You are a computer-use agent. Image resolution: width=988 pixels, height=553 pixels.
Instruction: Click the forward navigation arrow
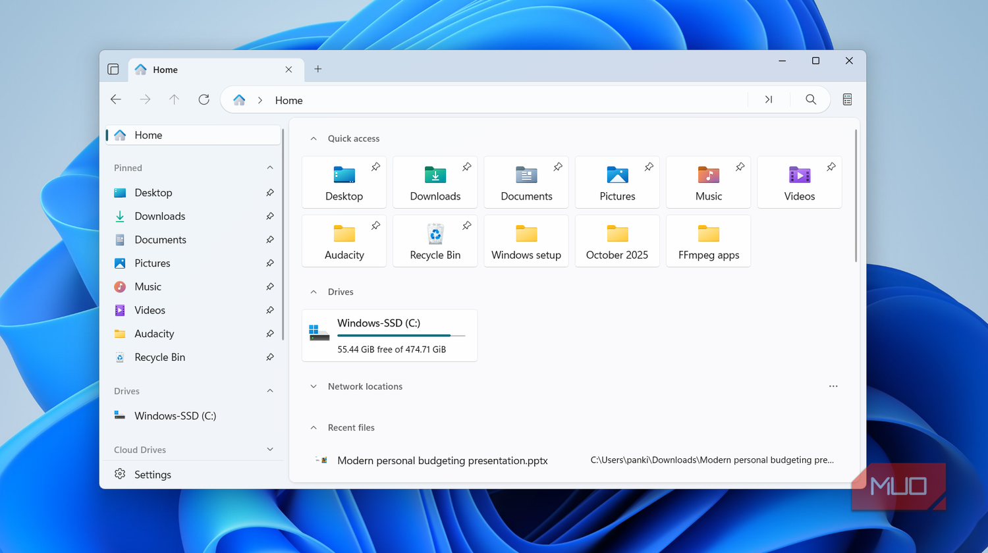pyautogui.click(x=145, y=99)
